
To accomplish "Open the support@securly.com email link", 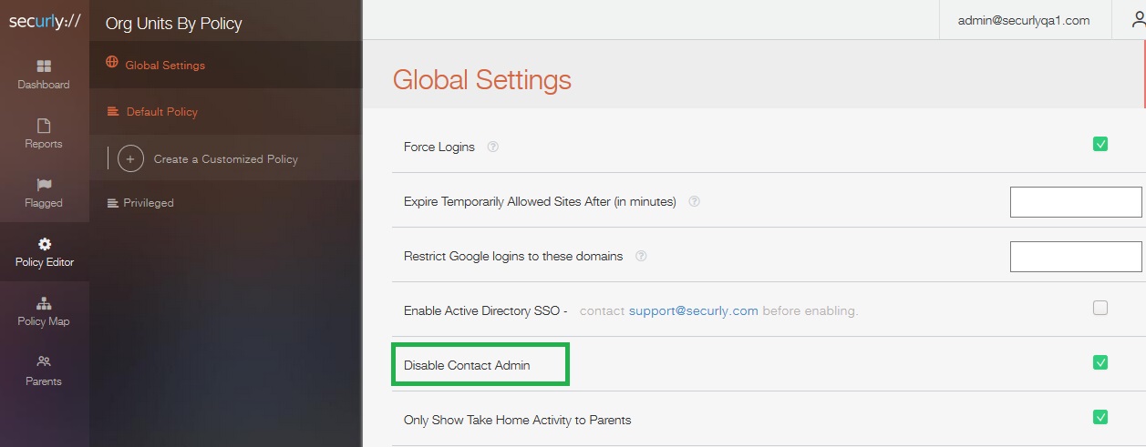I will 694,310.
